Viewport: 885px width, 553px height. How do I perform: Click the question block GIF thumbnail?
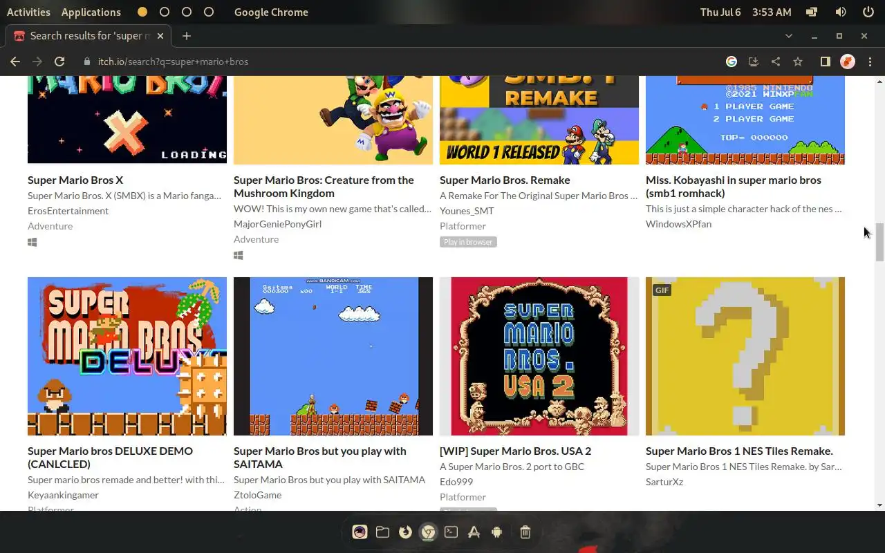click(x=745, y=356)
